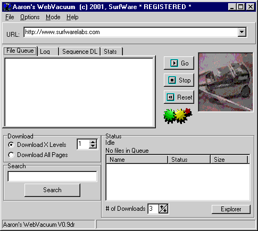Sort by the Name column header

[137, 160]
